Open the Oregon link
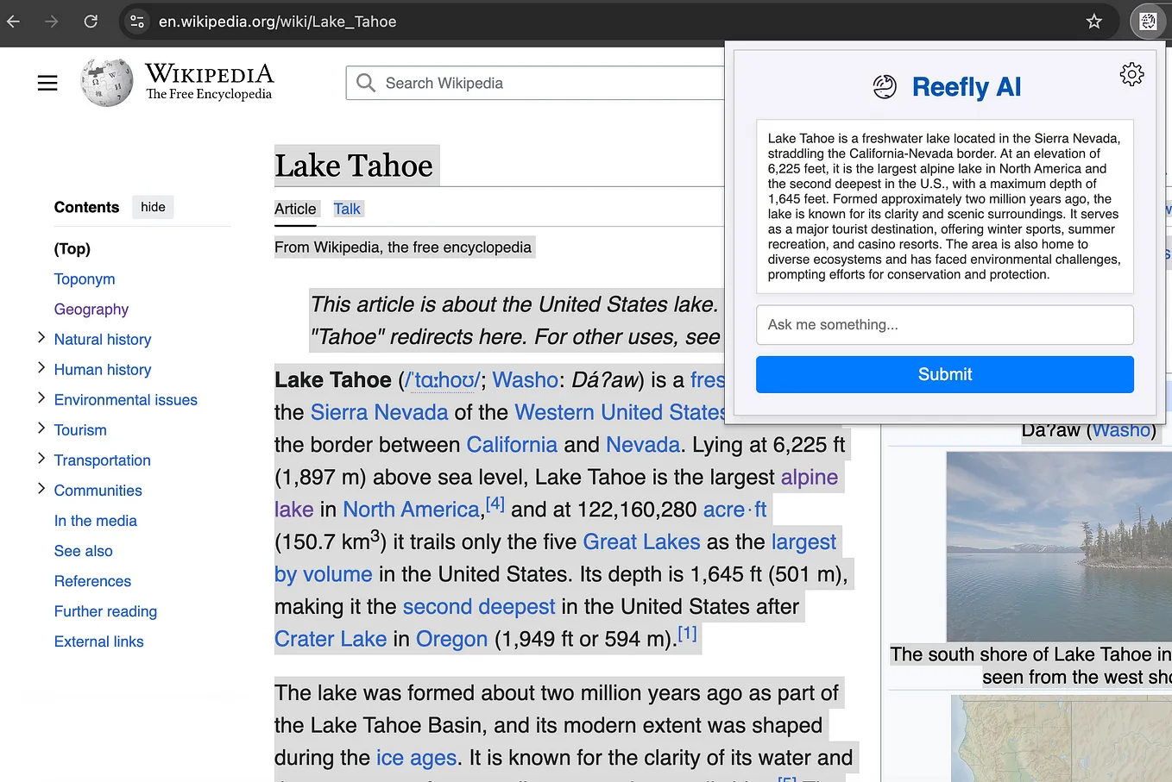 coord(452,639)
